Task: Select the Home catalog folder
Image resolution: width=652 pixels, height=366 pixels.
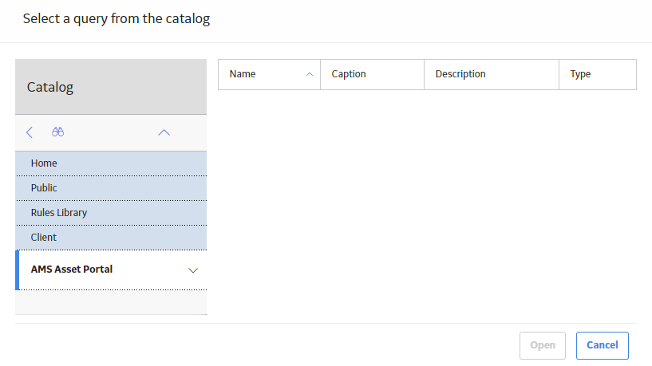Action: 111,163
